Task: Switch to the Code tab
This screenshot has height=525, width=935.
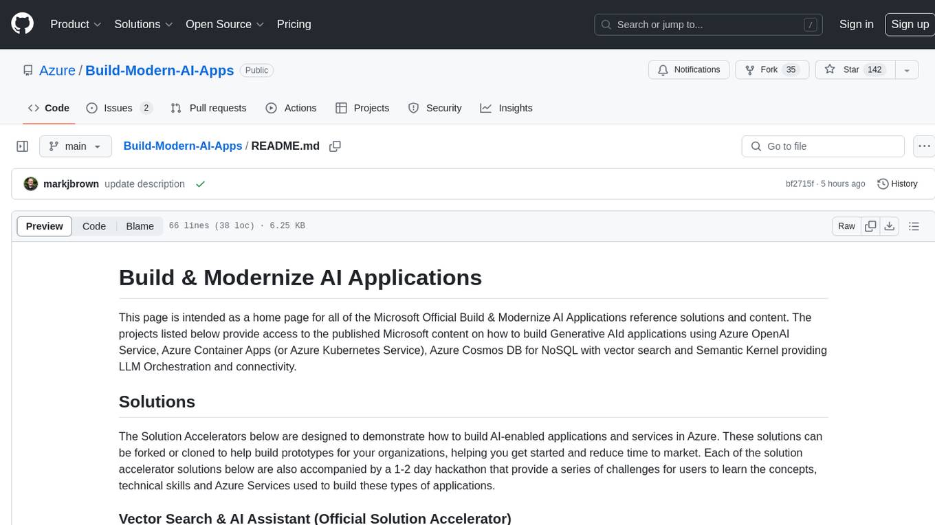Action: point(49,108)
